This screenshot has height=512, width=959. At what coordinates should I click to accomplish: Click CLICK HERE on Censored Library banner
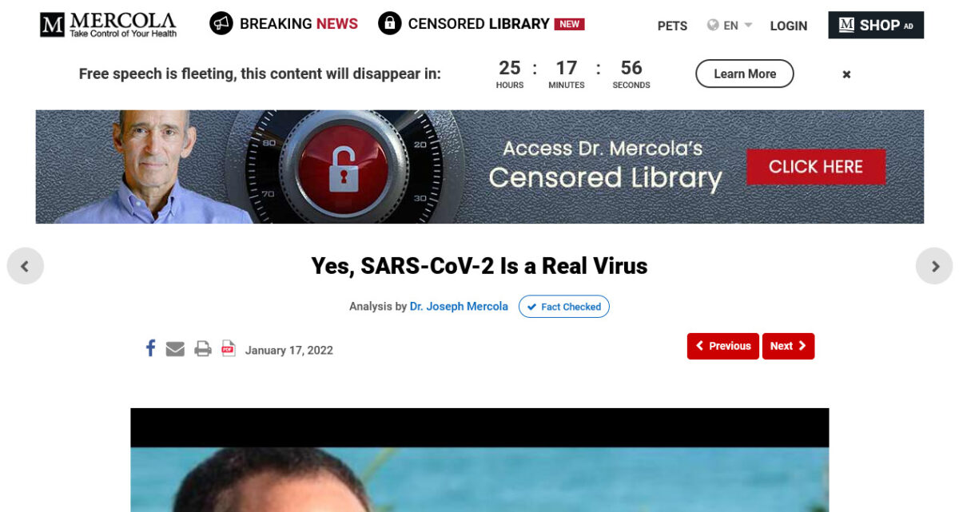click(816, 167)
